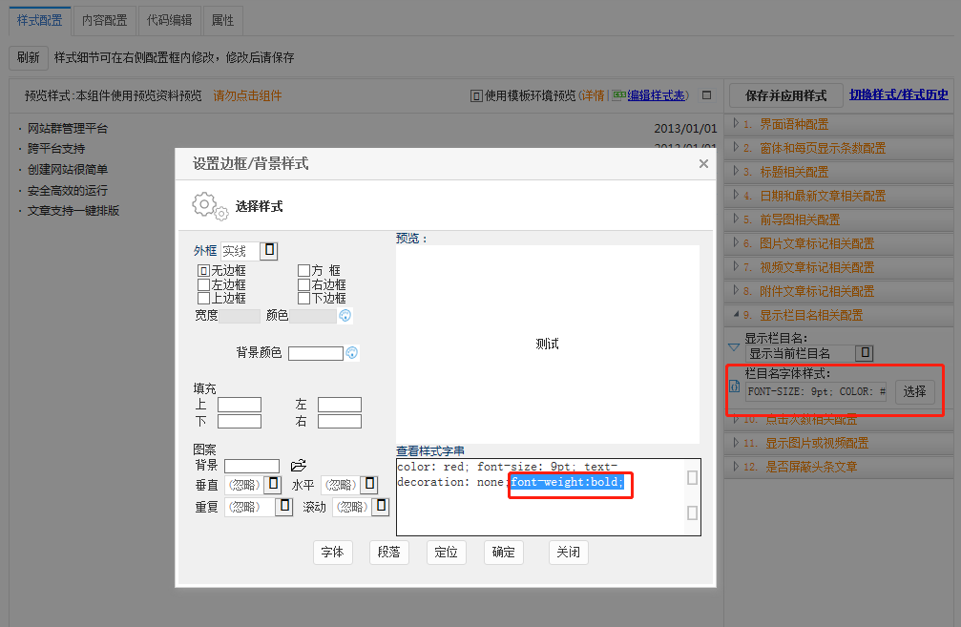Open the 显示当前栏目名 dropdown
Viewport: 961px width, 627px height.
point(865,353)
